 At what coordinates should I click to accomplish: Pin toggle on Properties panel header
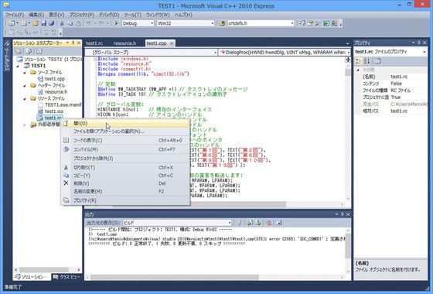point(419,43)
